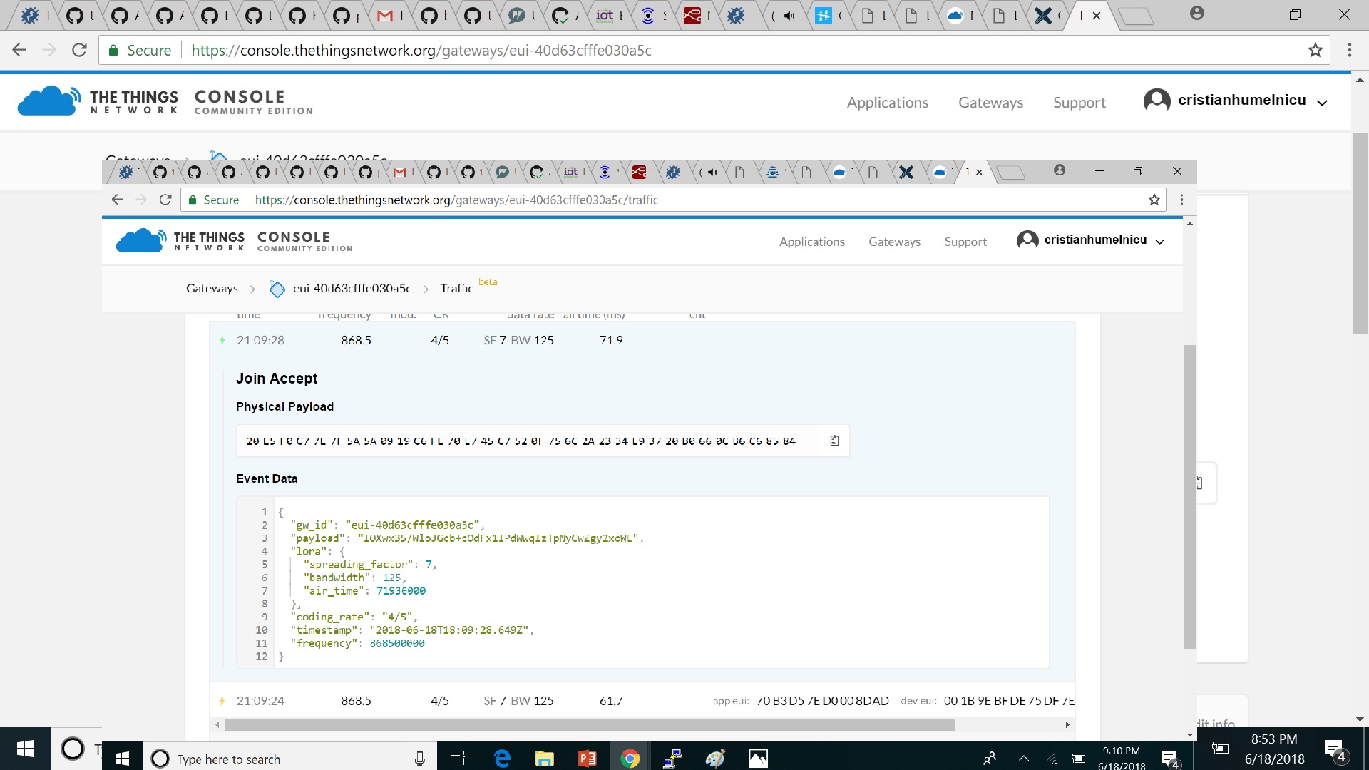Image resolution: width=1369 pixels, height=770 pixels.
Task: Open Chrome from the Windows taskbar
Action: pyautogui.click(x=630, y=759)
